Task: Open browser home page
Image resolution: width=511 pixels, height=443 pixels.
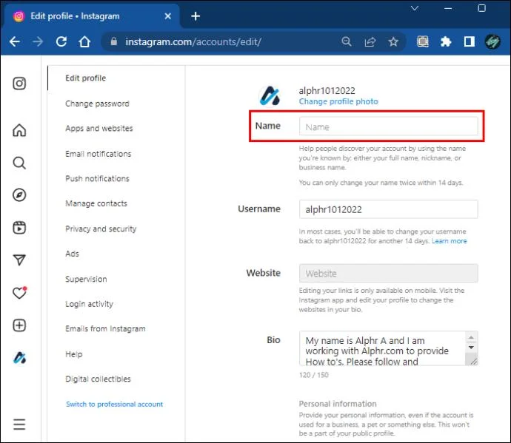Action: (x=84, y=41)
